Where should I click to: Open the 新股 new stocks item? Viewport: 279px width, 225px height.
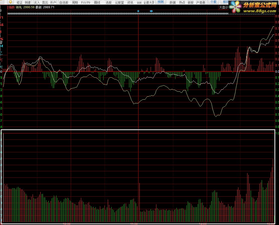[191, 2]
